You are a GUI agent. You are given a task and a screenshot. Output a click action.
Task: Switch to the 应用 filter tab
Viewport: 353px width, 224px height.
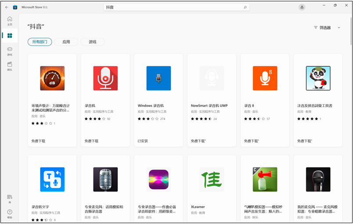(x=66, y=42)
